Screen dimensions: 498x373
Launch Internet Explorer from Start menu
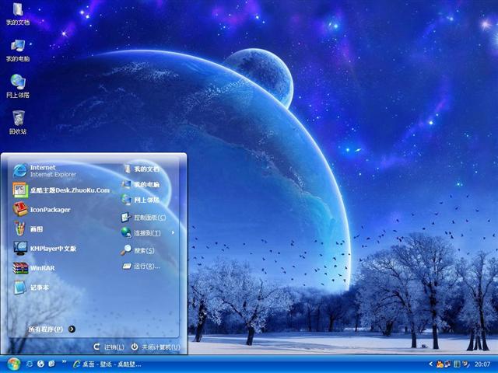(x=44, y=171)
